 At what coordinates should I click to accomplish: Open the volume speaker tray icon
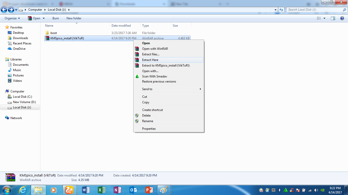point(316,190)
